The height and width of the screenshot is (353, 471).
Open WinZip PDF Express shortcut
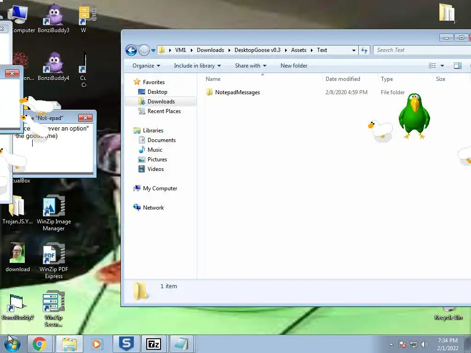point(54,261)
